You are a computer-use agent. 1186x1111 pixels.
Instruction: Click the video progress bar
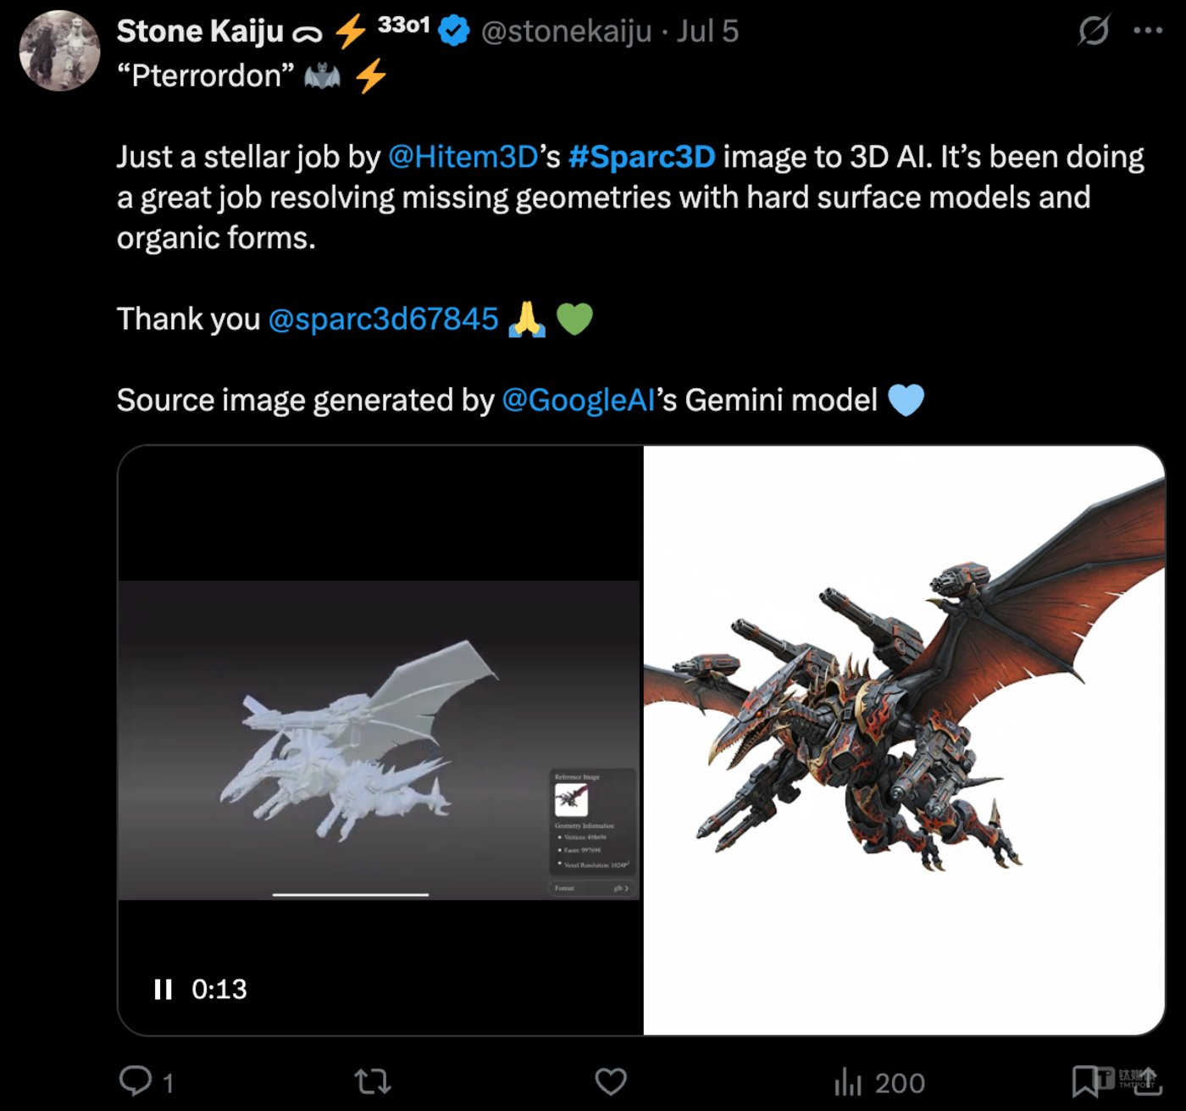[x=350, y=894]
